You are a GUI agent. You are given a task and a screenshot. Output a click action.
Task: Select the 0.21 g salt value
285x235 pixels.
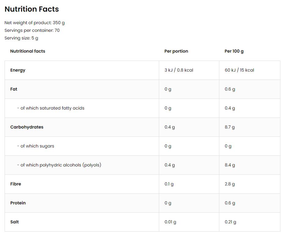[230, 222]
